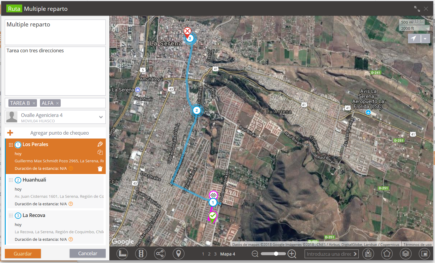Open the dropdown arrow beside the locate button

coord(425,38)
